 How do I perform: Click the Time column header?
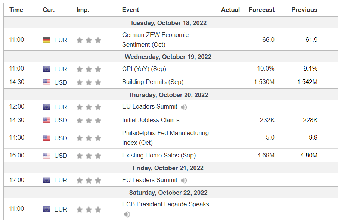[16, 10]
